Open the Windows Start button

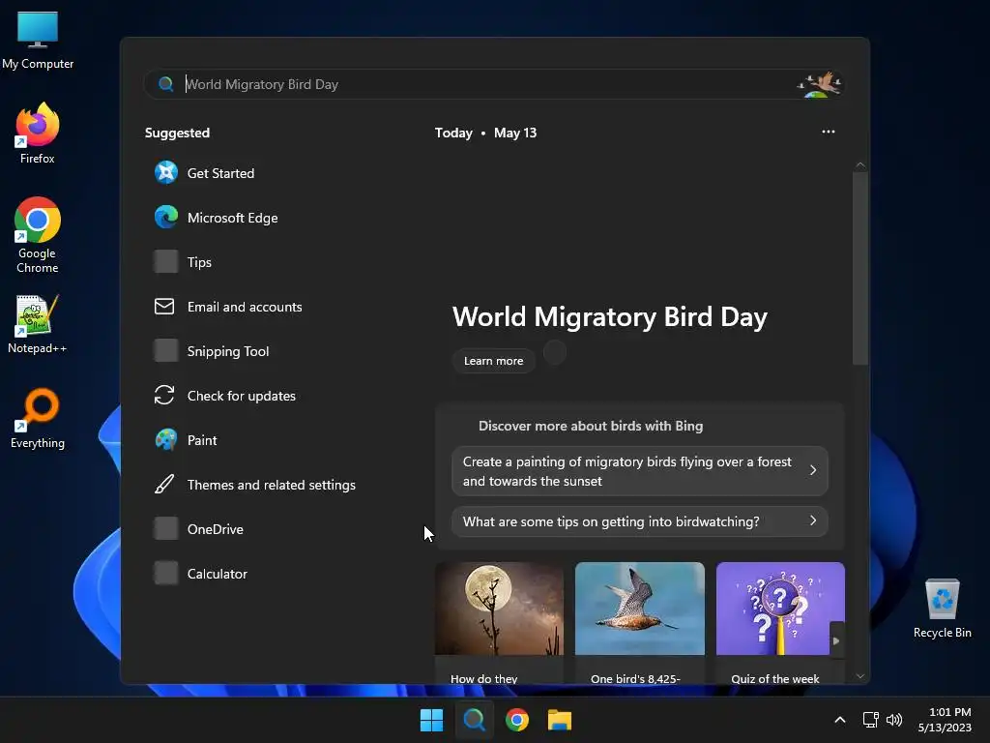pos(432,720)
